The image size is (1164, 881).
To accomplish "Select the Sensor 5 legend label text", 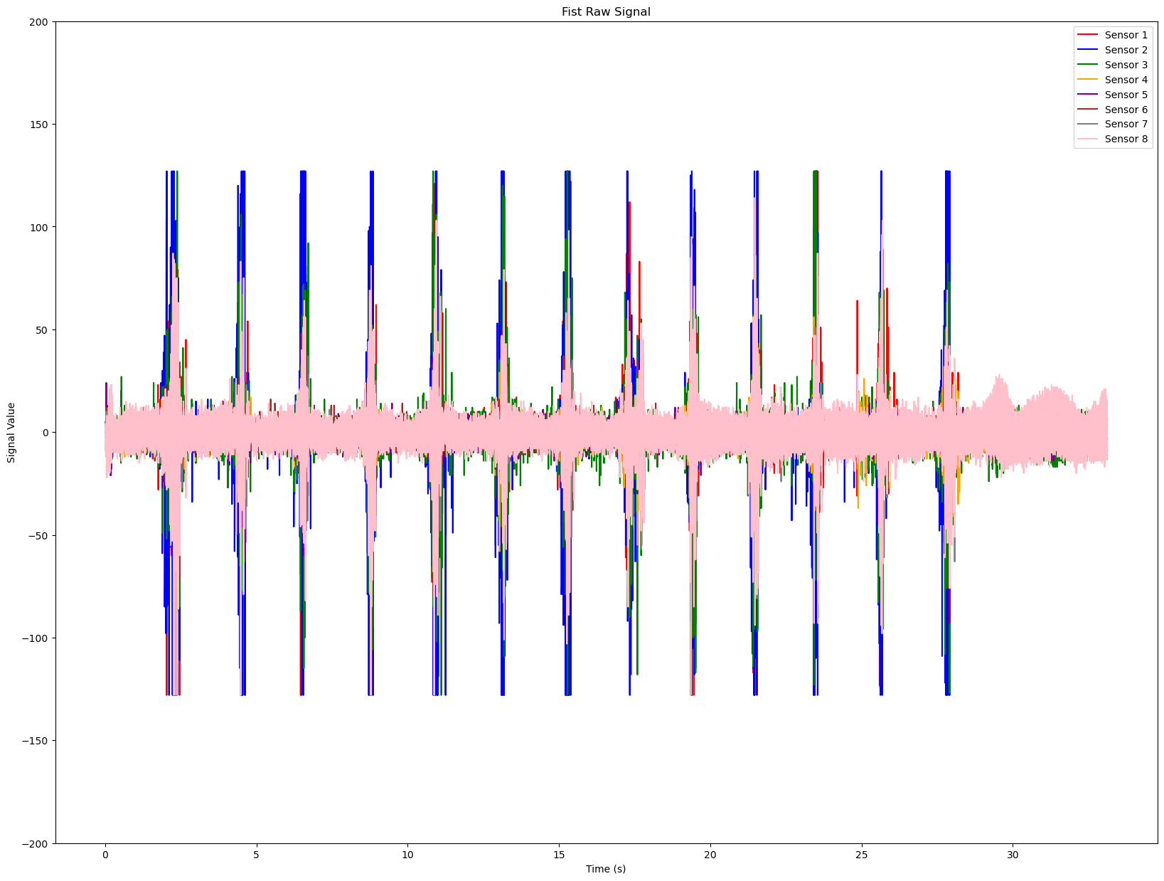I will (x=1126, y=95).
